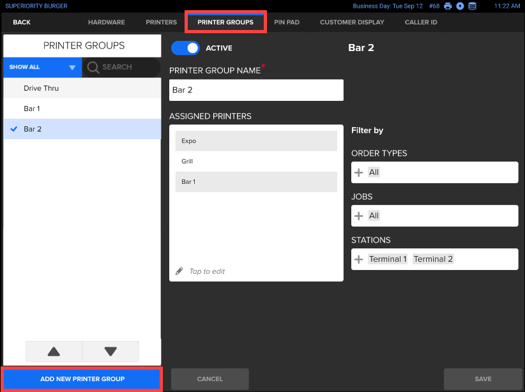This screenshot has height=392, width=525.
Task: Click the database icon in the top bar
Action: pyautogui.click(x=472, y=6)
